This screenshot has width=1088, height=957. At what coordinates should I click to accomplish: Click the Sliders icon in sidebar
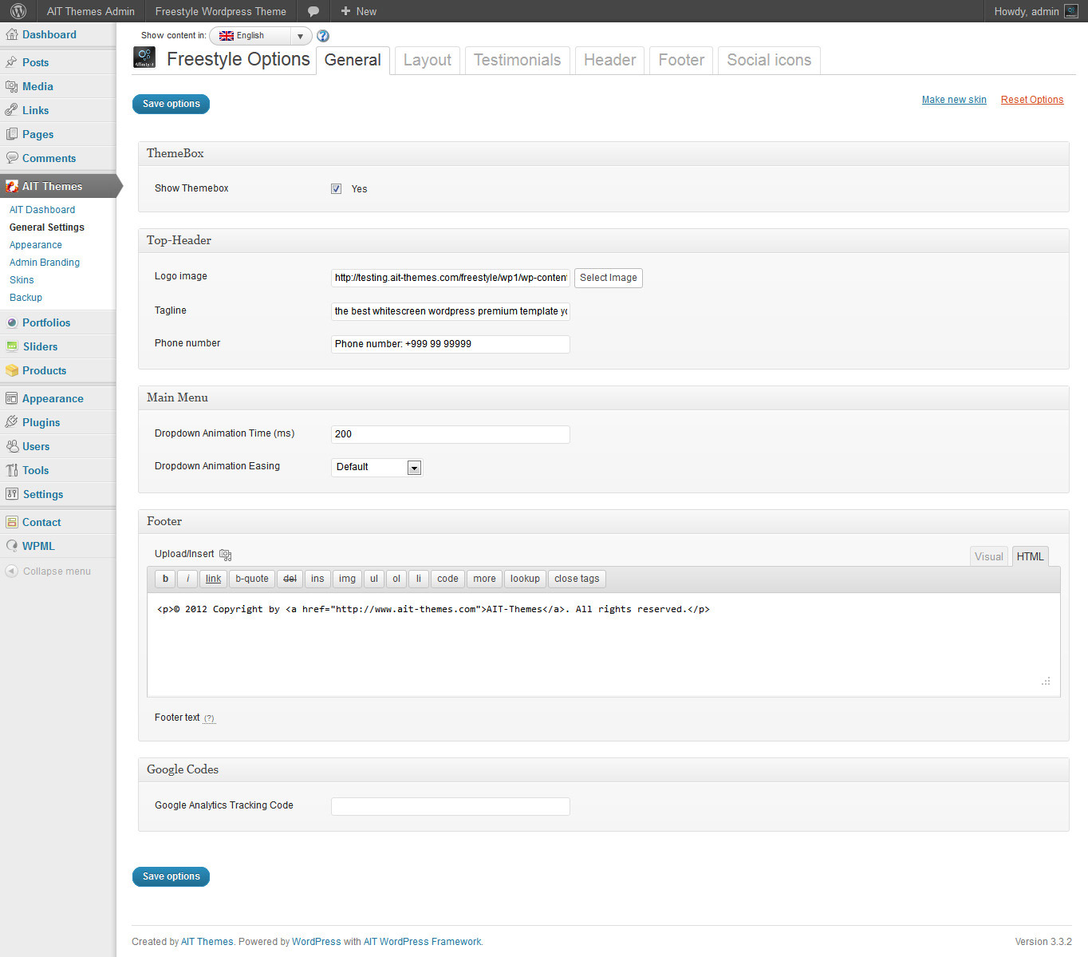tap(12, 346)
